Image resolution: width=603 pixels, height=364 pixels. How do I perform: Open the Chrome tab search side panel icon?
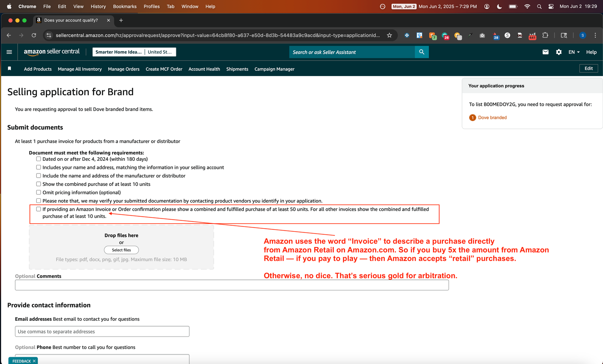coord(564,35)
